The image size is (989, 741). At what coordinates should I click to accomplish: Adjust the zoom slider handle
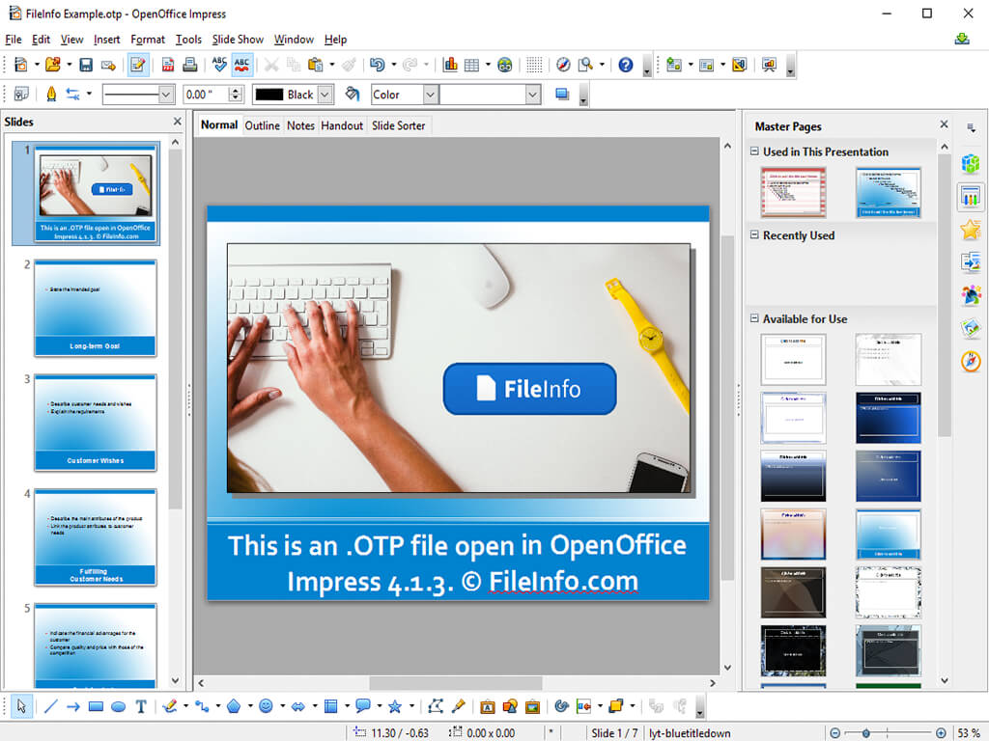click(866, 733)
